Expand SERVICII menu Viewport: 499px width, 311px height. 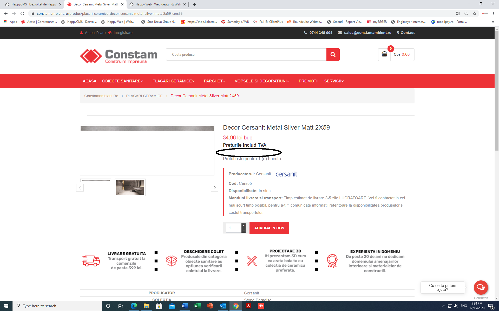[334, 81]
